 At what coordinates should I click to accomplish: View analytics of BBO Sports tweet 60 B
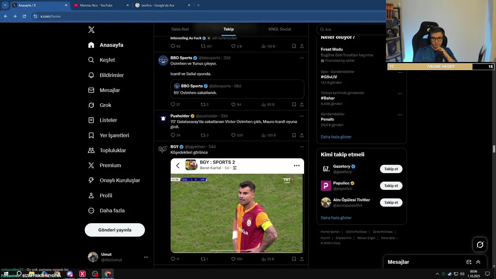click(x=268, y=104)
